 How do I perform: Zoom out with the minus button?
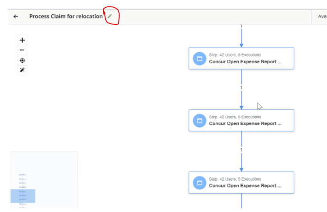[x=23, y=50]
